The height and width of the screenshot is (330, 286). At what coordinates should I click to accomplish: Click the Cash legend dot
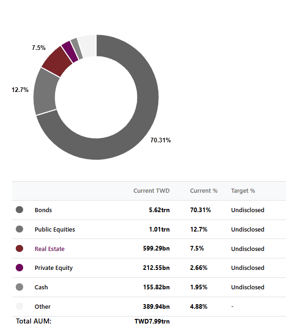(19, 287)
